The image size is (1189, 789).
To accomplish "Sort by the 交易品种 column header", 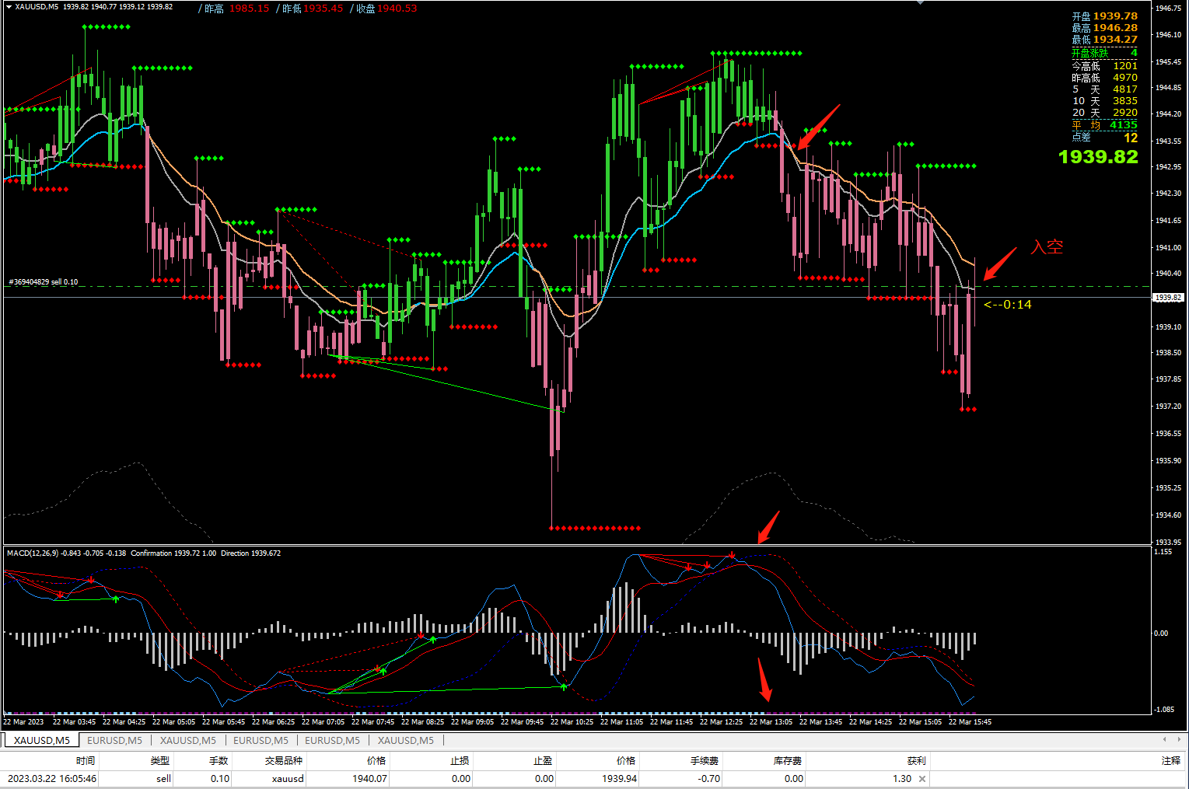I will 283,761.
